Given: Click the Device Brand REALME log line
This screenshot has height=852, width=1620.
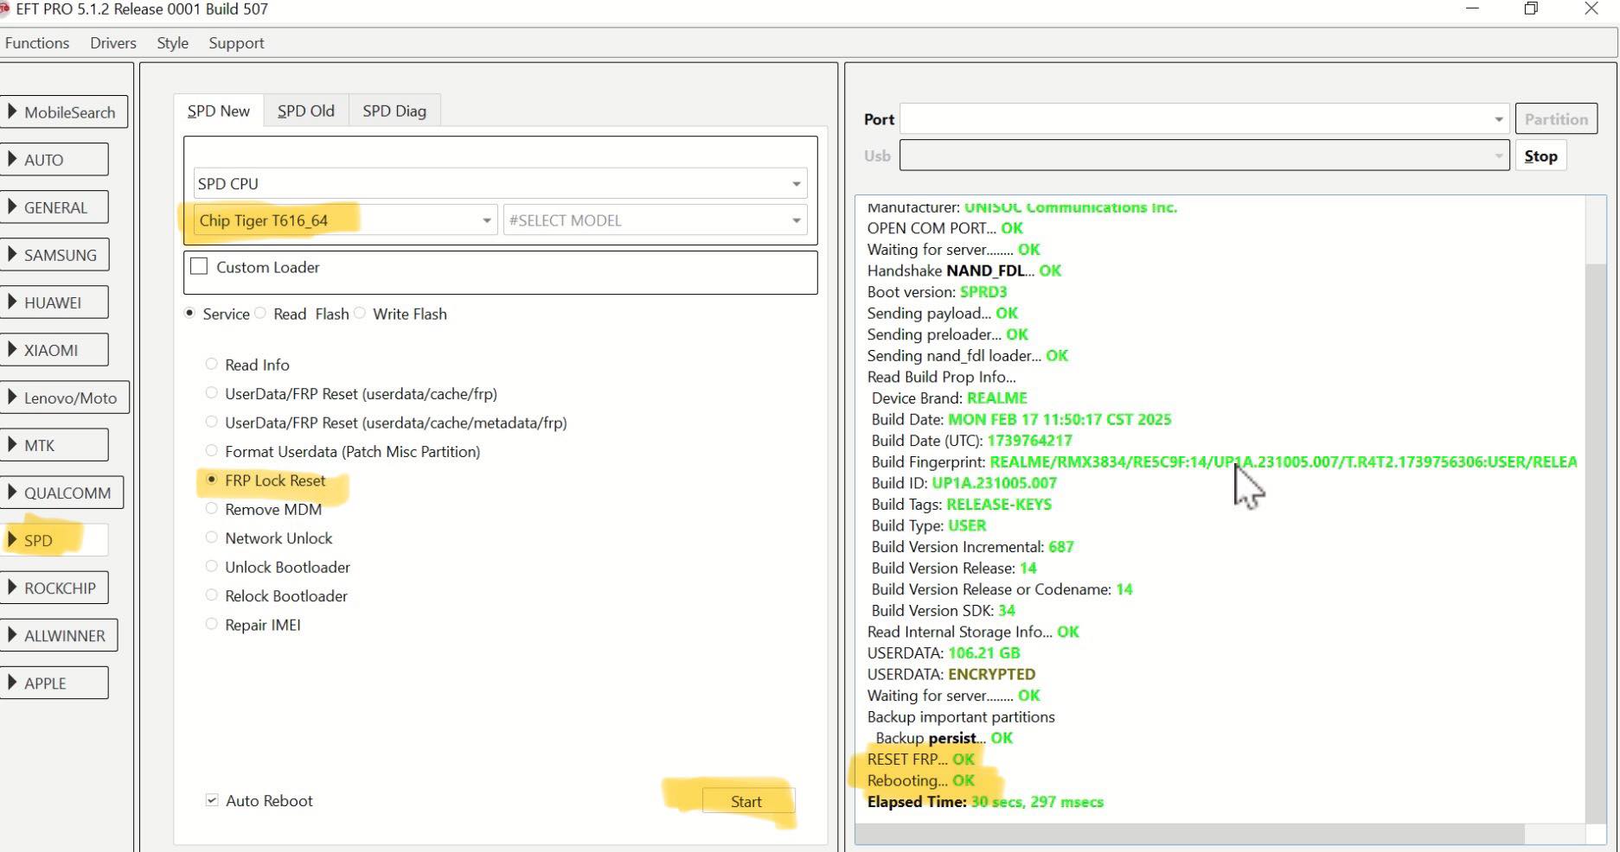Looking at the screenshot, I should click(949, 398).
